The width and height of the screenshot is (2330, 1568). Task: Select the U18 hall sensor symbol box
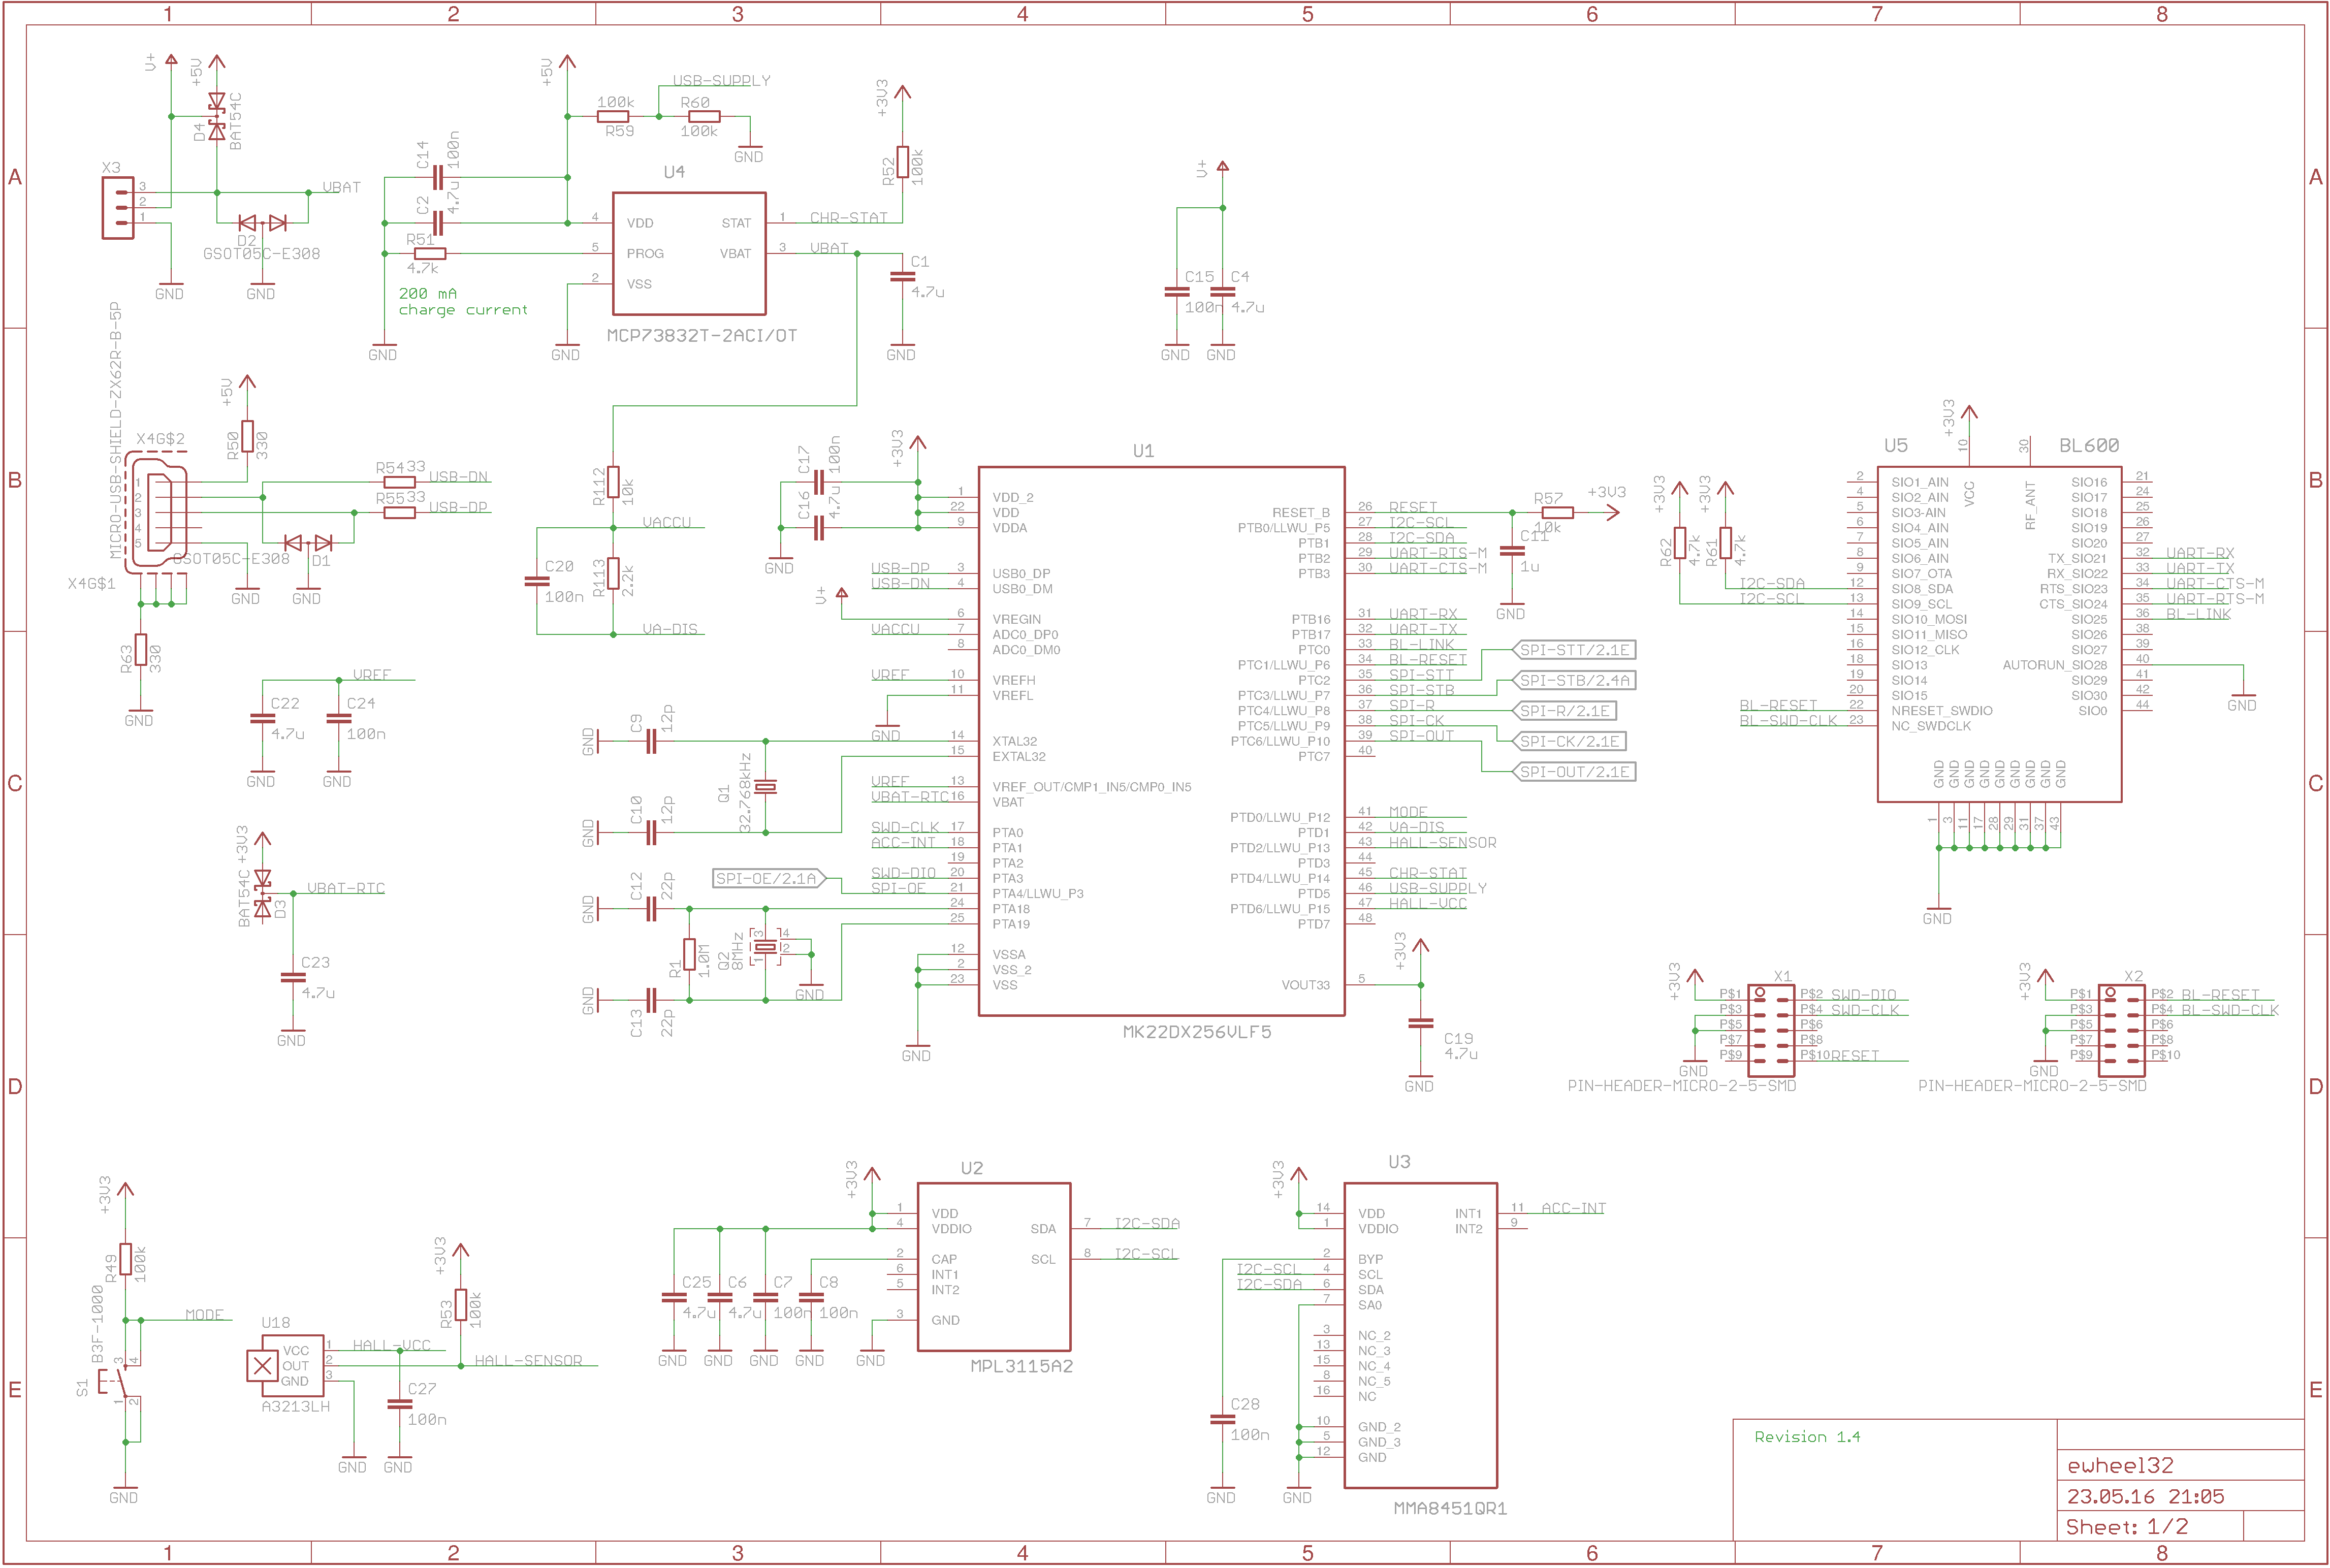pyautogui.click(x=286, y=1366)
